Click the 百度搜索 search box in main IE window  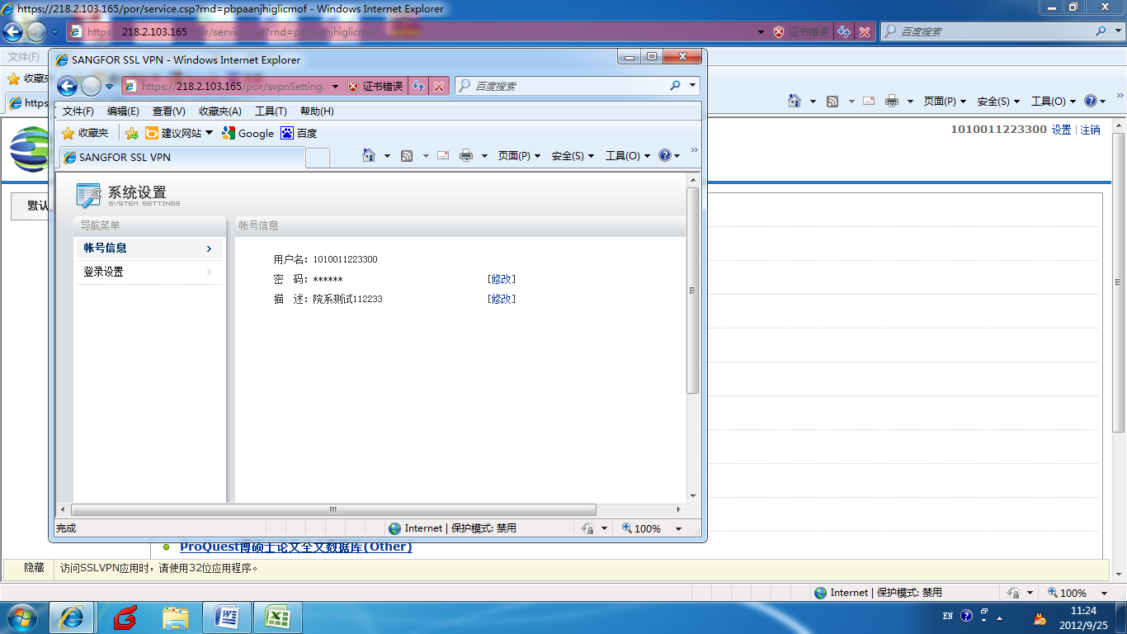pos(987,31)
